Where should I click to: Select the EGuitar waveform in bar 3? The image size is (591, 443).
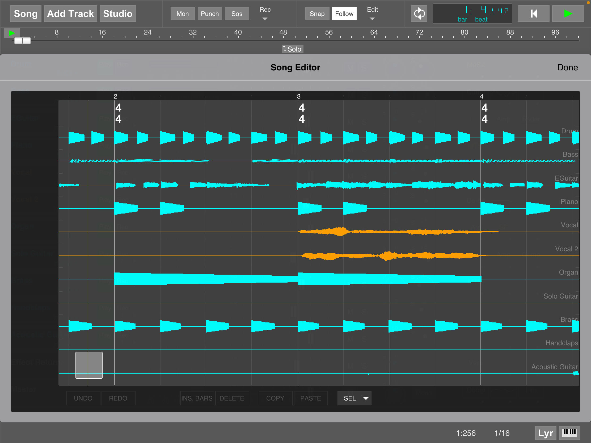tap(389, 185)
